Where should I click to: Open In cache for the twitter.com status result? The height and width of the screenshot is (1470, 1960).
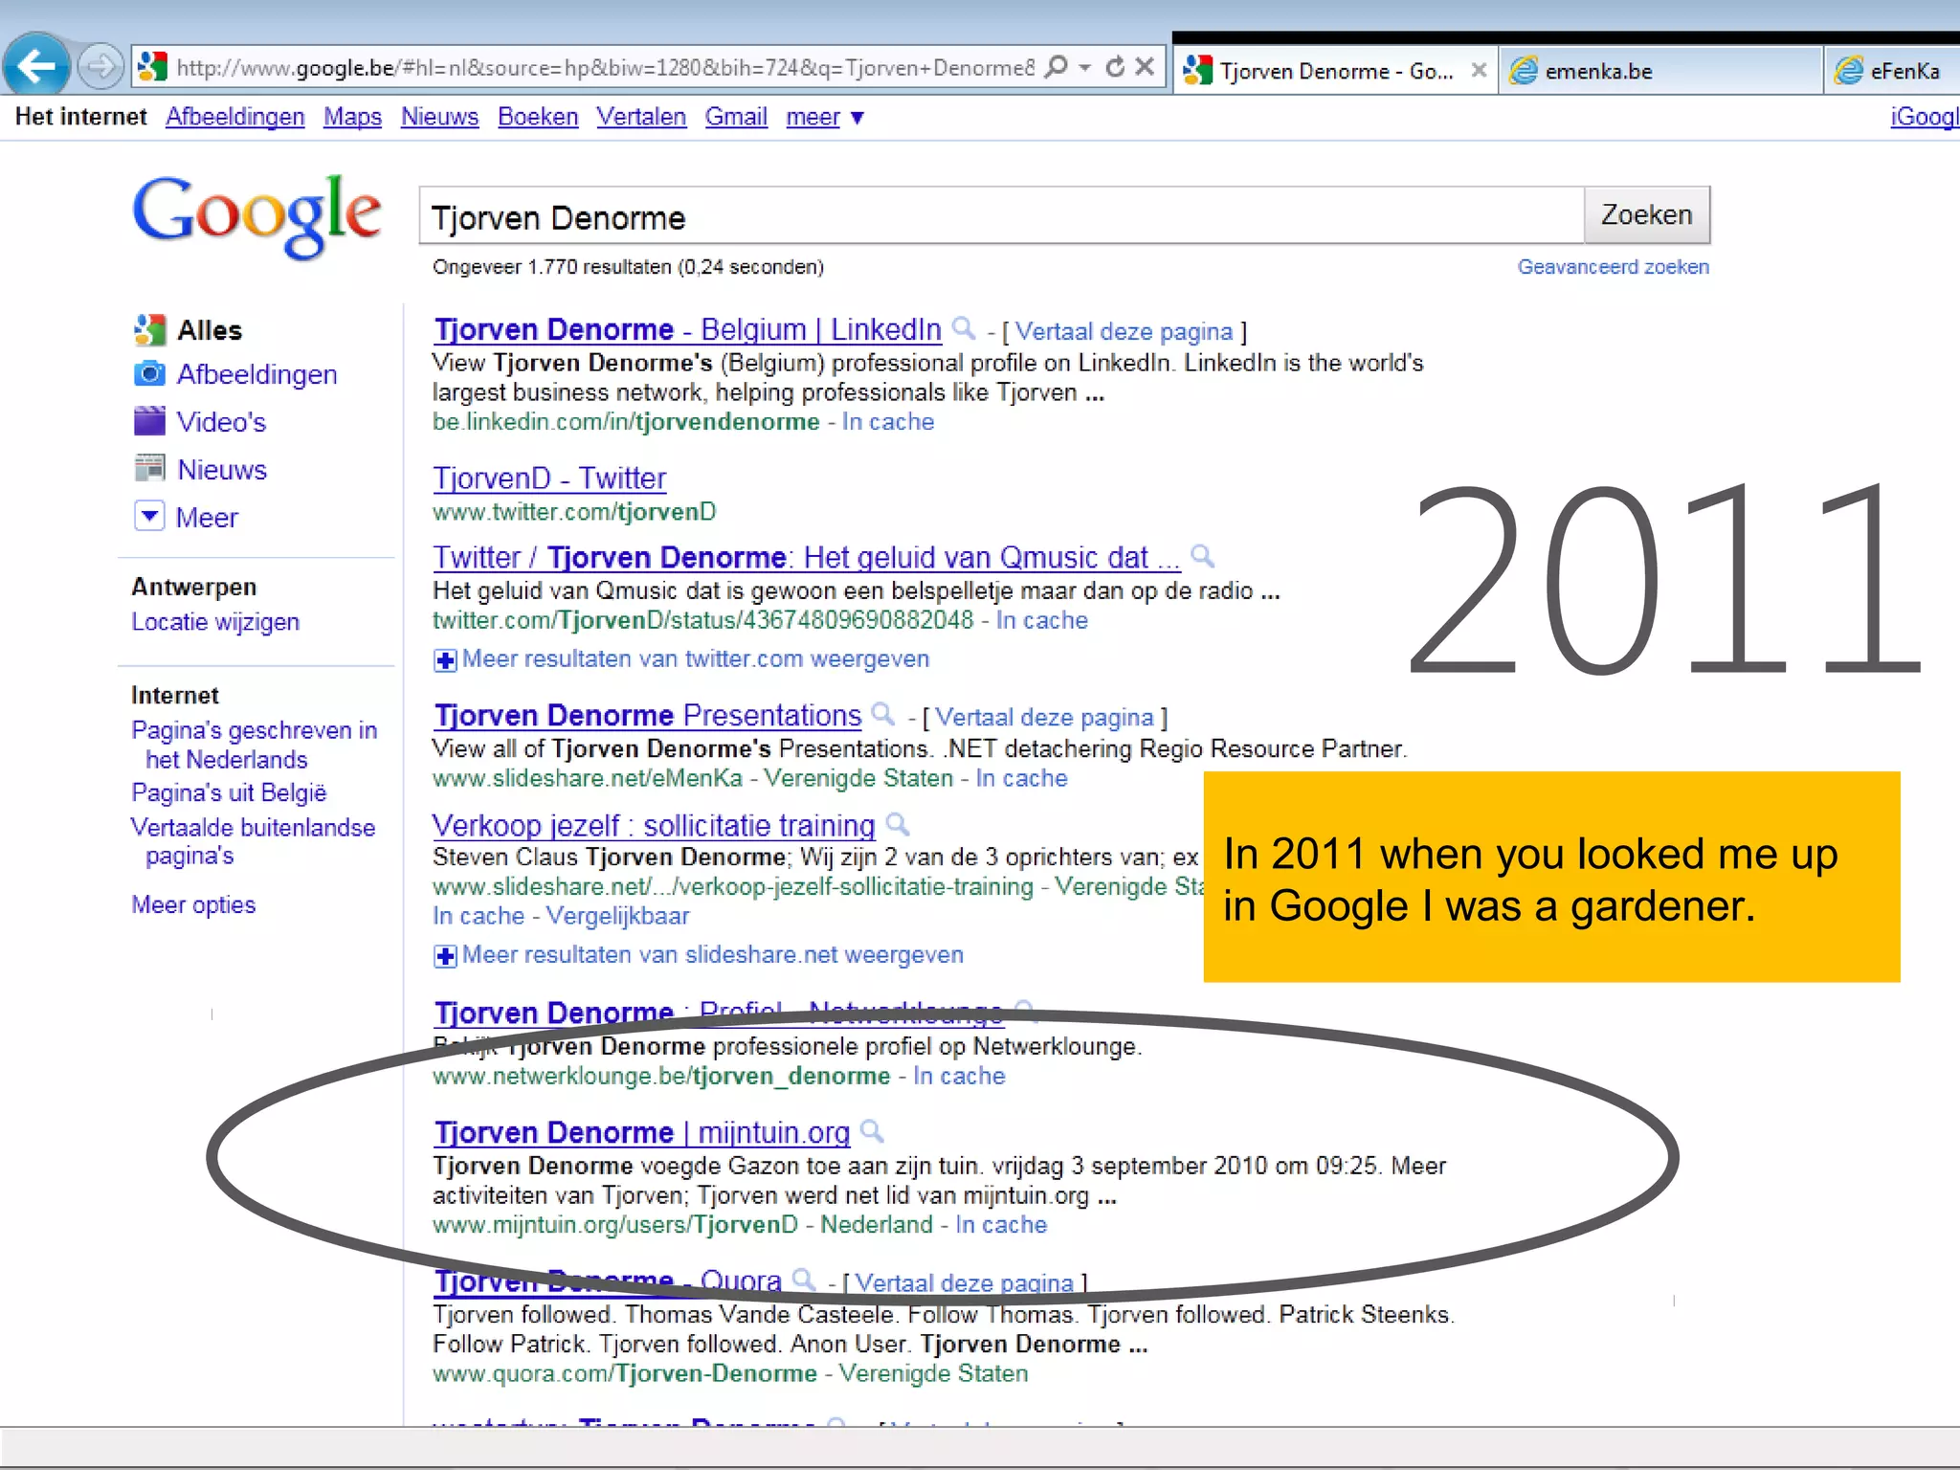(x=1041, y=621)
